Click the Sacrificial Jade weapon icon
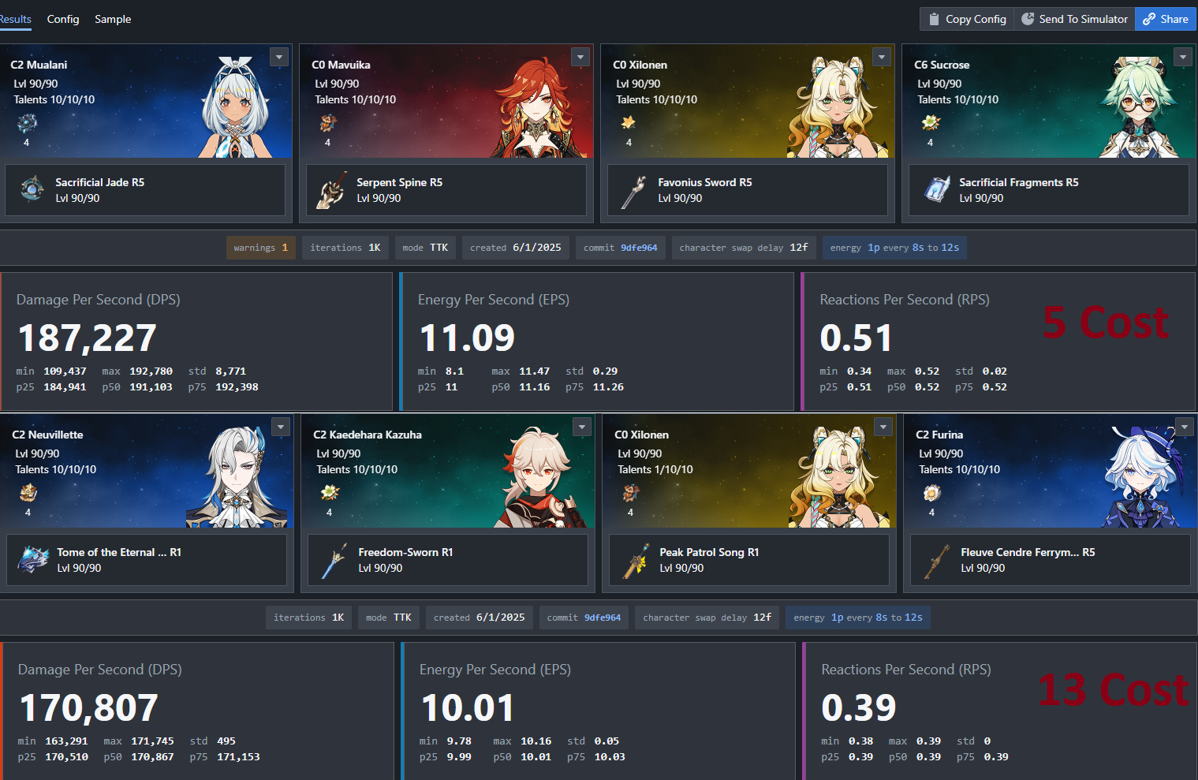Image resolution: width=1198 pixels, height=780 pixels. coord(32,189)
